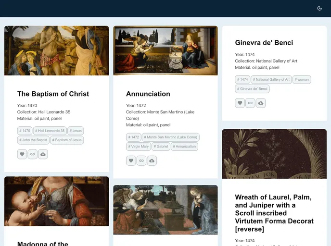This screenshot has height=246, width=331.
Task: Download the Annunciation 1472 image
Action: click(x=152, y=160)
